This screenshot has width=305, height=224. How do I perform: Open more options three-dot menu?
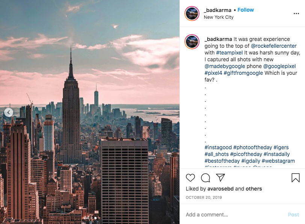[x=296, y=14]
